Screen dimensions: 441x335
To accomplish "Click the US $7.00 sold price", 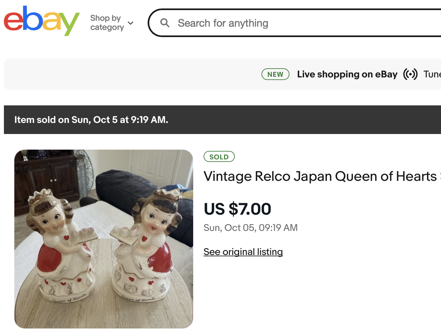I will 237,209.
